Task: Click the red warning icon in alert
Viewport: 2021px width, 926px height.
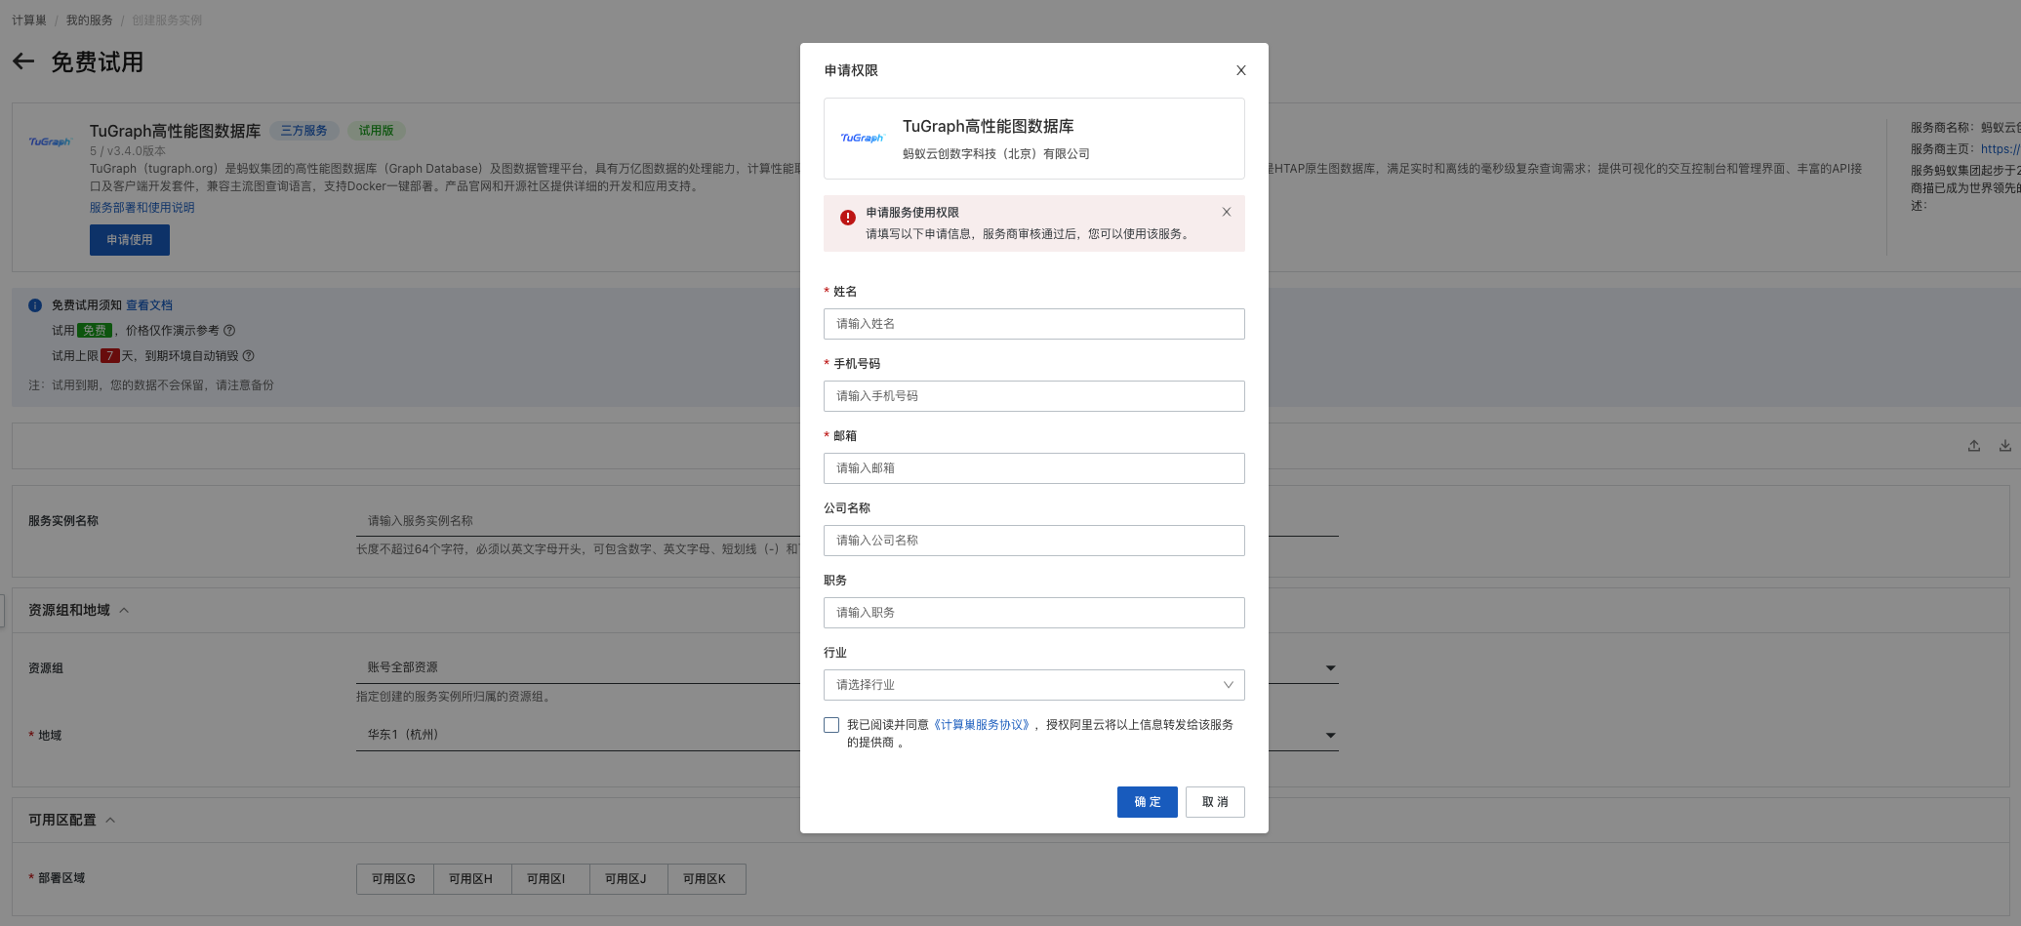Action: (x=848, y=218)
